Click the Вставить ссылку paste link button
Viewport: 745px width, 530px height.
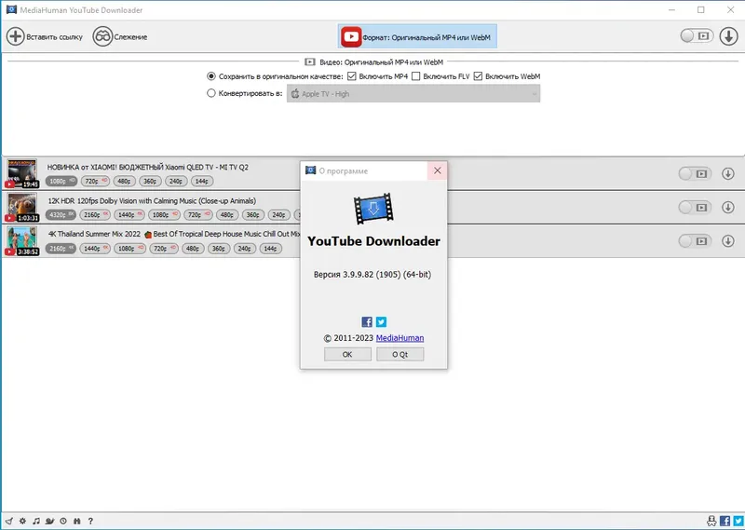click(45, 36)
